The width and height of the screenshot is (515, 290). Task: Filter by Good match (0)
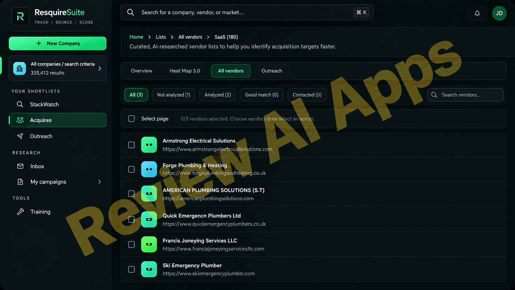coord(262,95)
